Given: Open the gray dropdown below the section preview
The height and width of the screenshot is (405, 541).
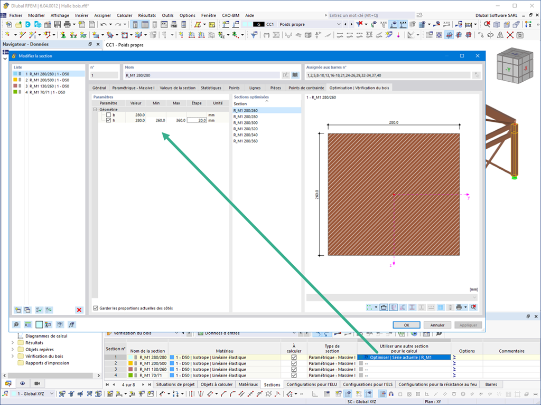Looking at the screenshot, I should tap(392, 297).
